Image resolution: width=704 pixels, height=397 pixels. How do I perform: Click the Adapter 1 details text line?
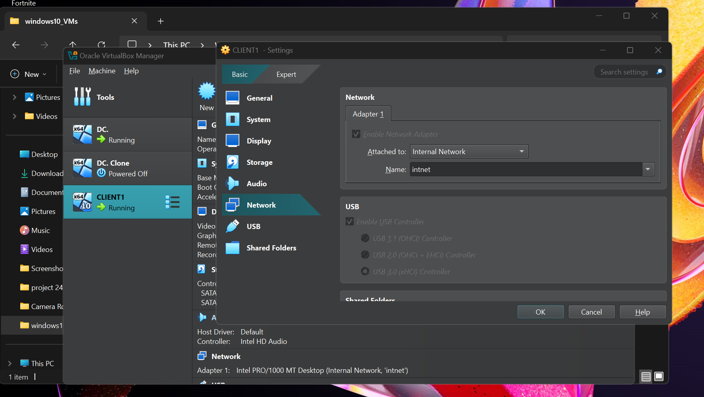tap(302, 370)
